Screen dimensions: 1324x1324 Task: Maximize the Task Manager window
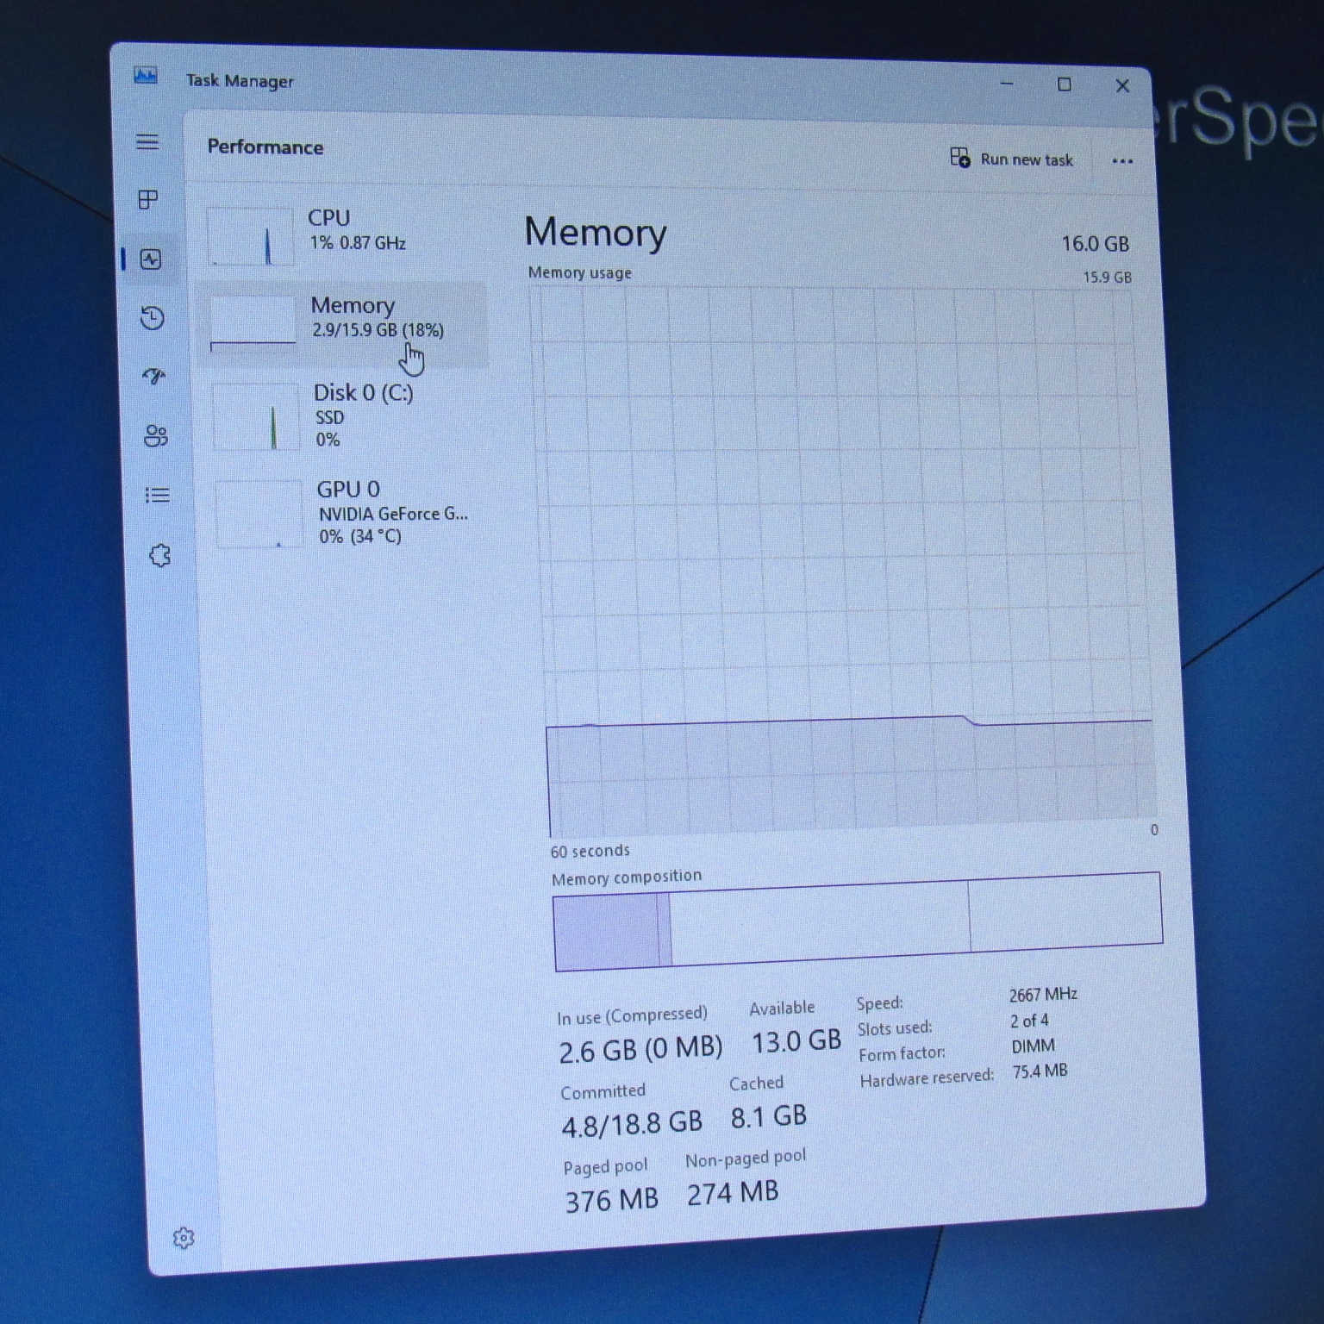tap(1064, 84)
